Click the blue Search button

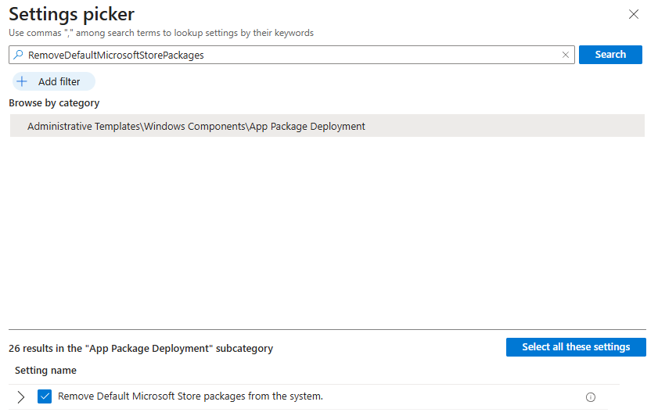[x=610, y=55]
